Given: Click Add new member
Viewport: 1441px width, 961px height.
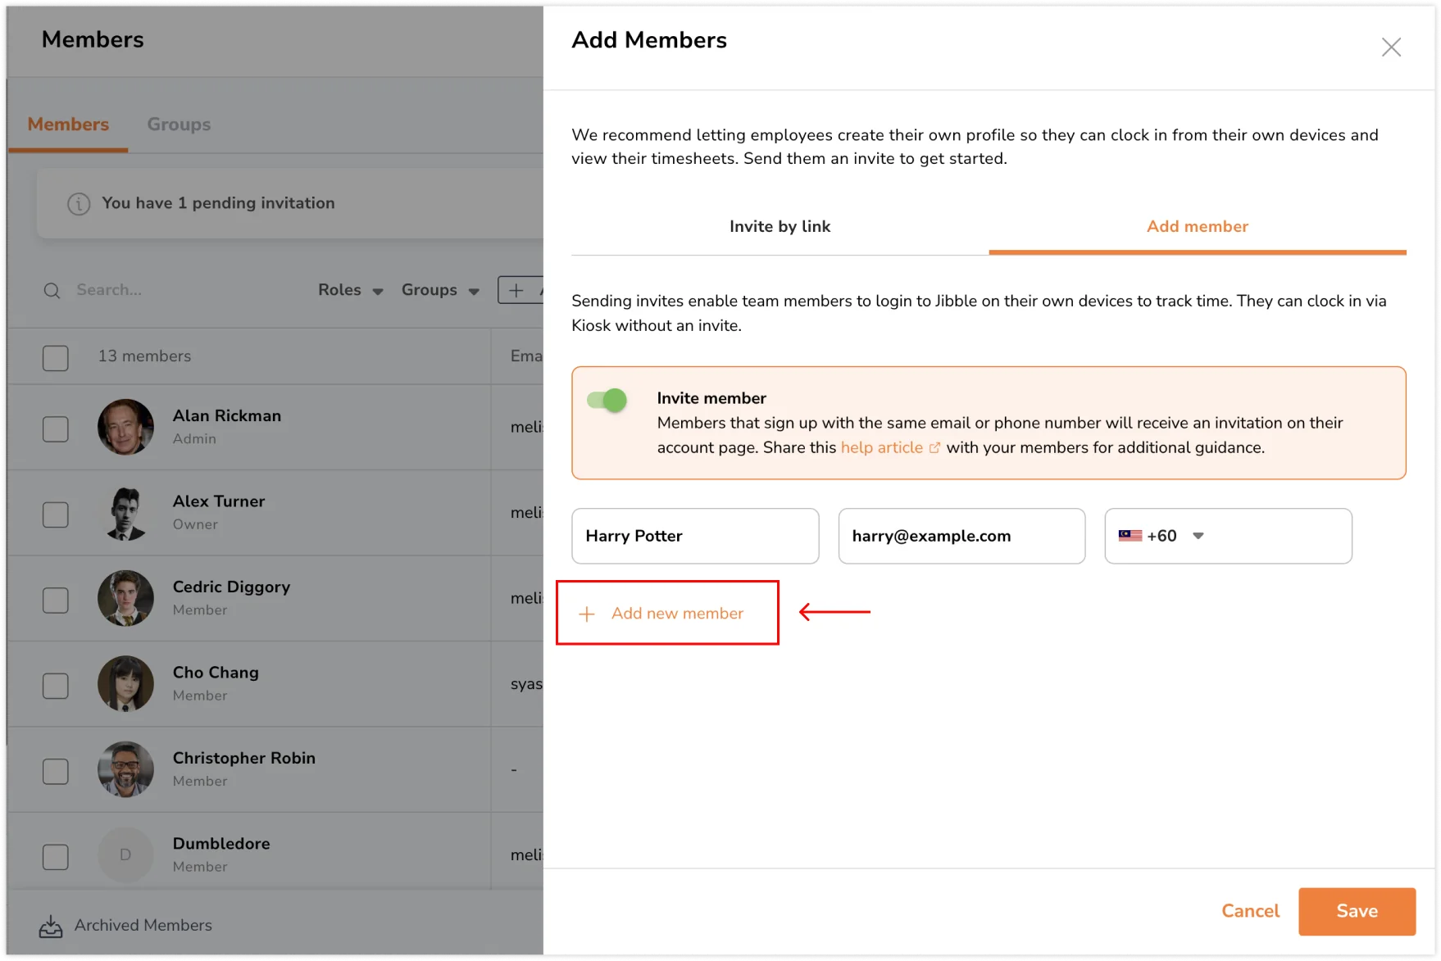Looking at the screenshot, I should click(667, 613).
